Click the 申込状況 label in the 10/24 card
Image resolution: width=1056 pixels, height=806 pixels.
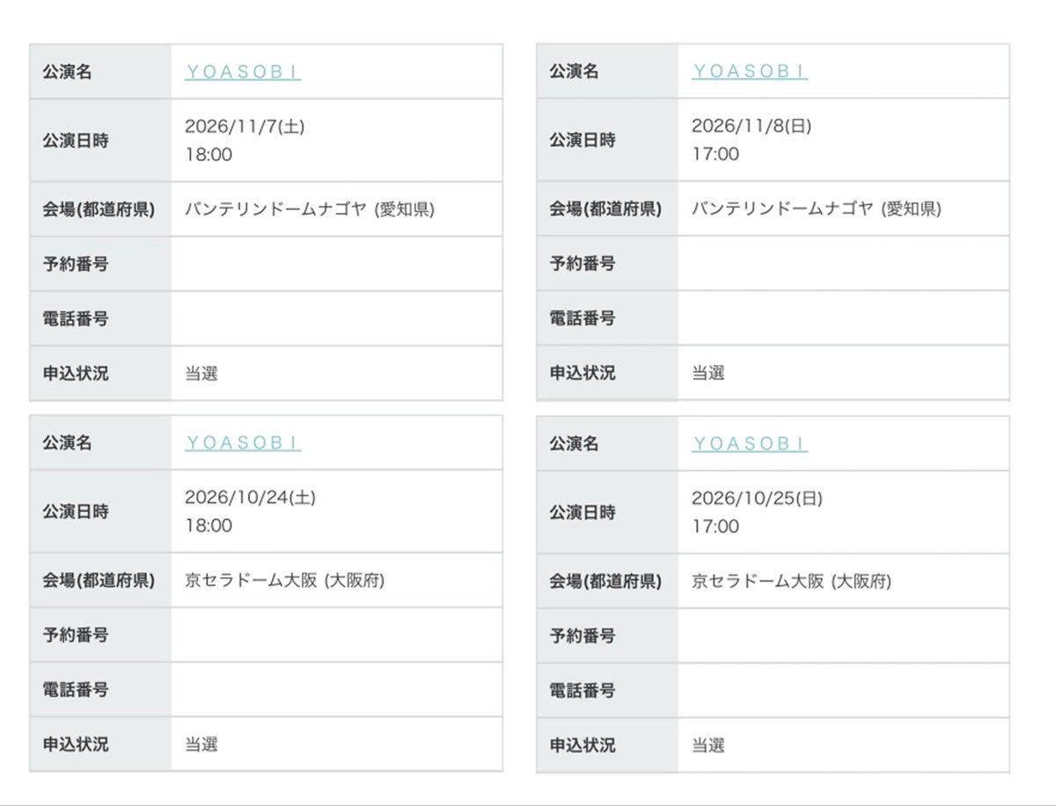point(76,744)
